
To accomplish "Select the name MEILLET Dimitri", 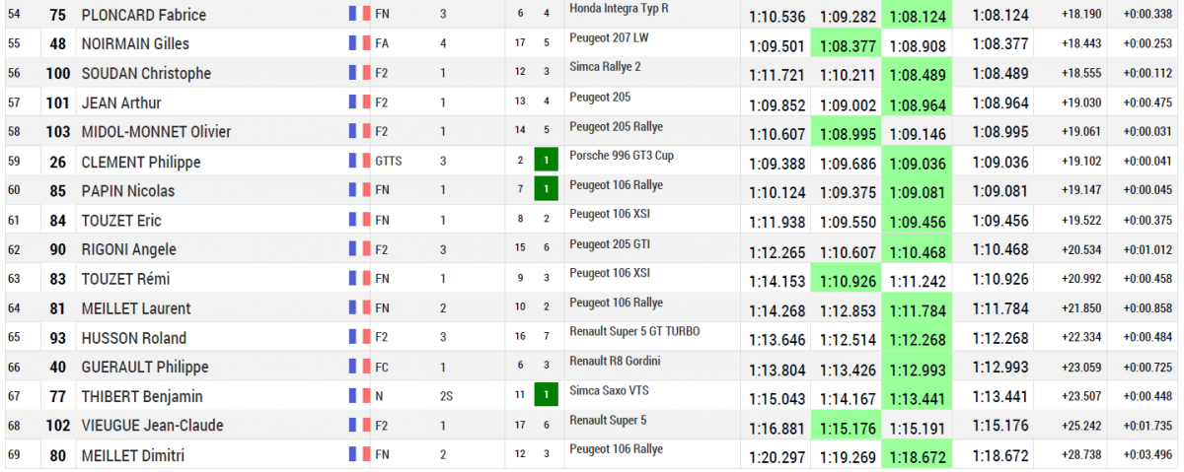I will [x=132, y=455].
